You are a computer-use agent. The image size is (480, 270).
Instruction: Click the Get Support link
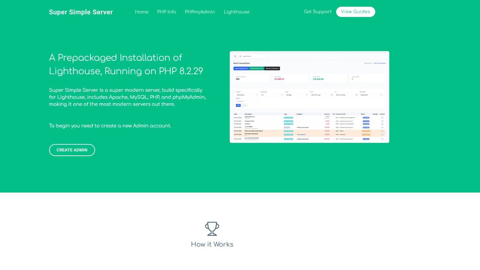tap(318, 12)
